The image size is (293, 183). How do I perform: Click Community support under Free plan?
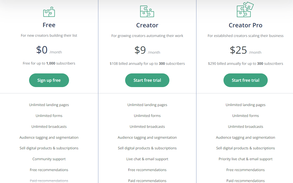tap(49, 159)
